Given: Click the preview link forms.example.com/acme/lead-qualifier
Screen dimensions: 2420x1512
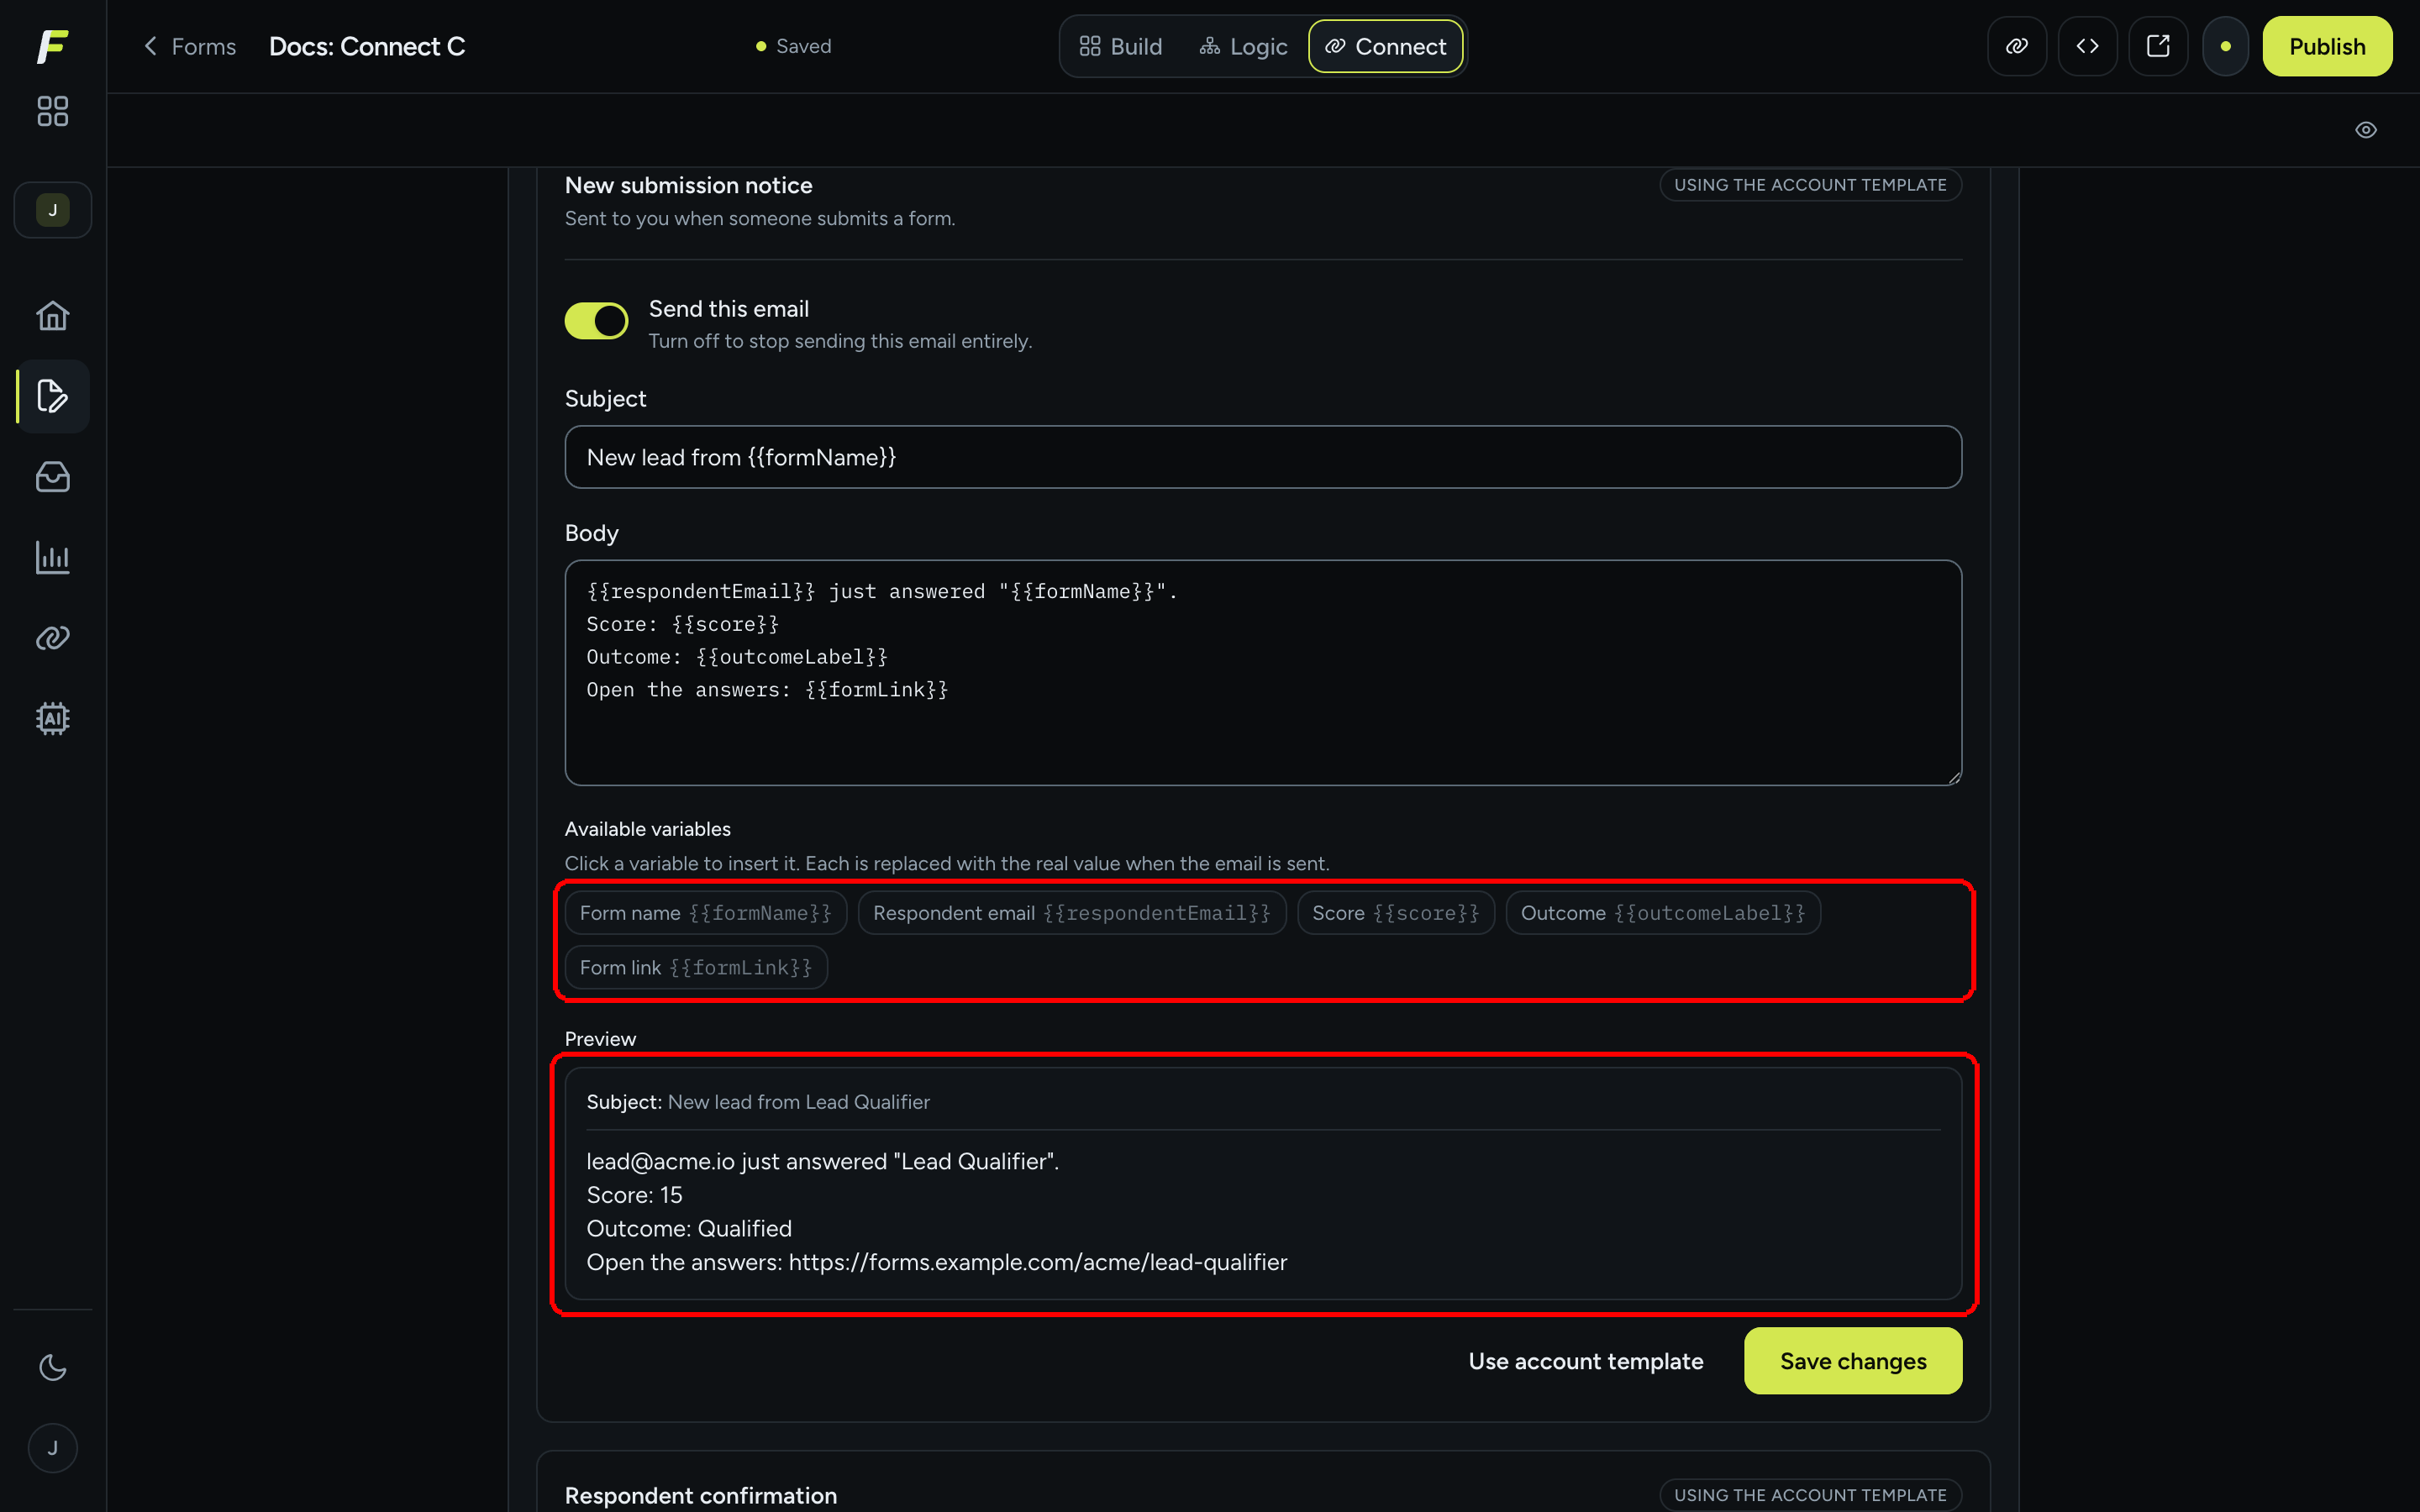Looking at the screenshot, I should (1037, 1262).
